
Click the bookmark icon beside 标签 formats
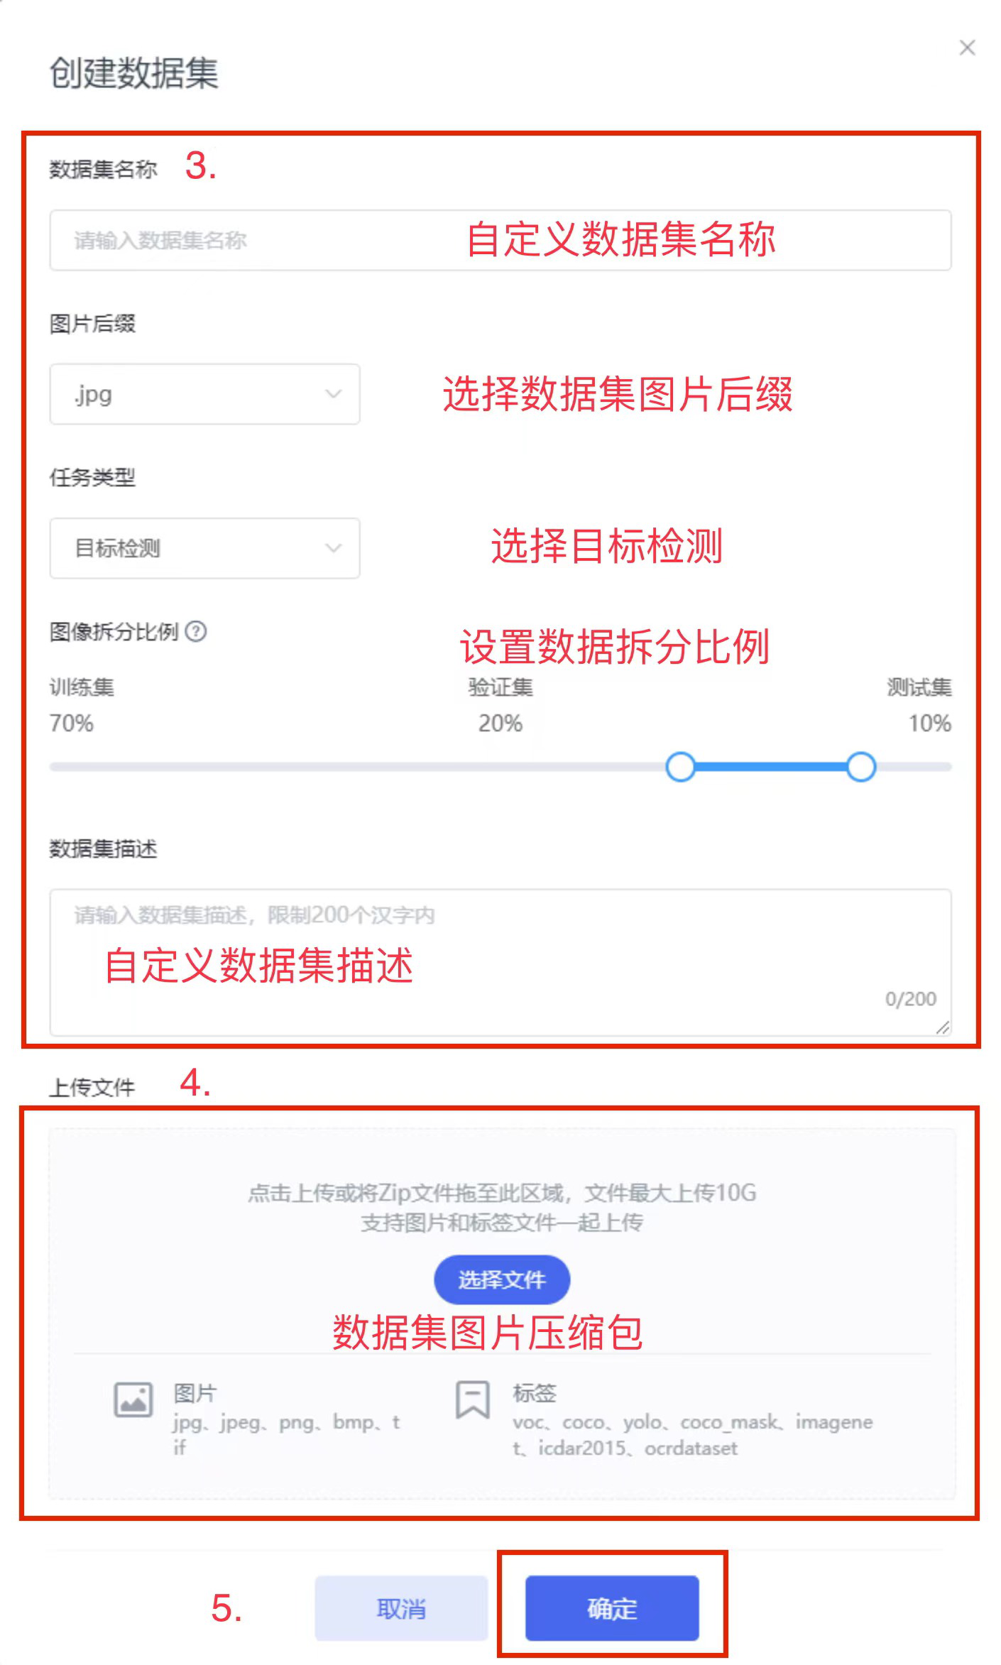point(472,1399)
